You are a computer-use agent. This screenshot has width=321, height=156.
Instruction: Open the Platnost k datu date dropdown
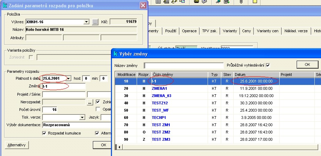tap(69, 78)
